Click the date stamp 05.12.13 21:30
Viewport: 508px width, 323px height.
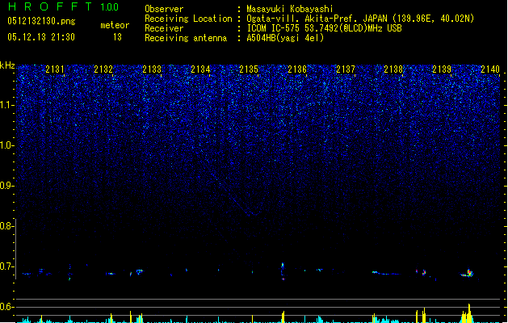click(41, 37)
